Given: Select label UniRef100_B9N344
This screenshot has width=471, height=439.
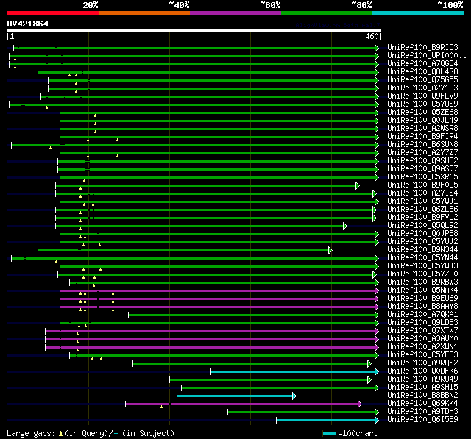Looking at the screenshot, I should [422, 250].
